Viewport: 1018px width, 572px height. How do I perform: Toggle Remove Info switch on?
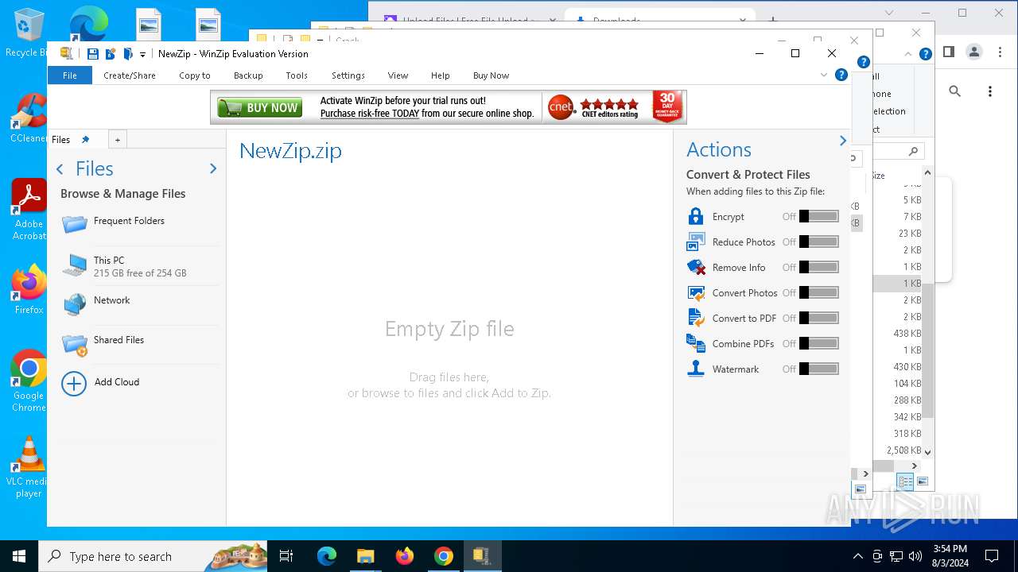click(x=819, y=267)
